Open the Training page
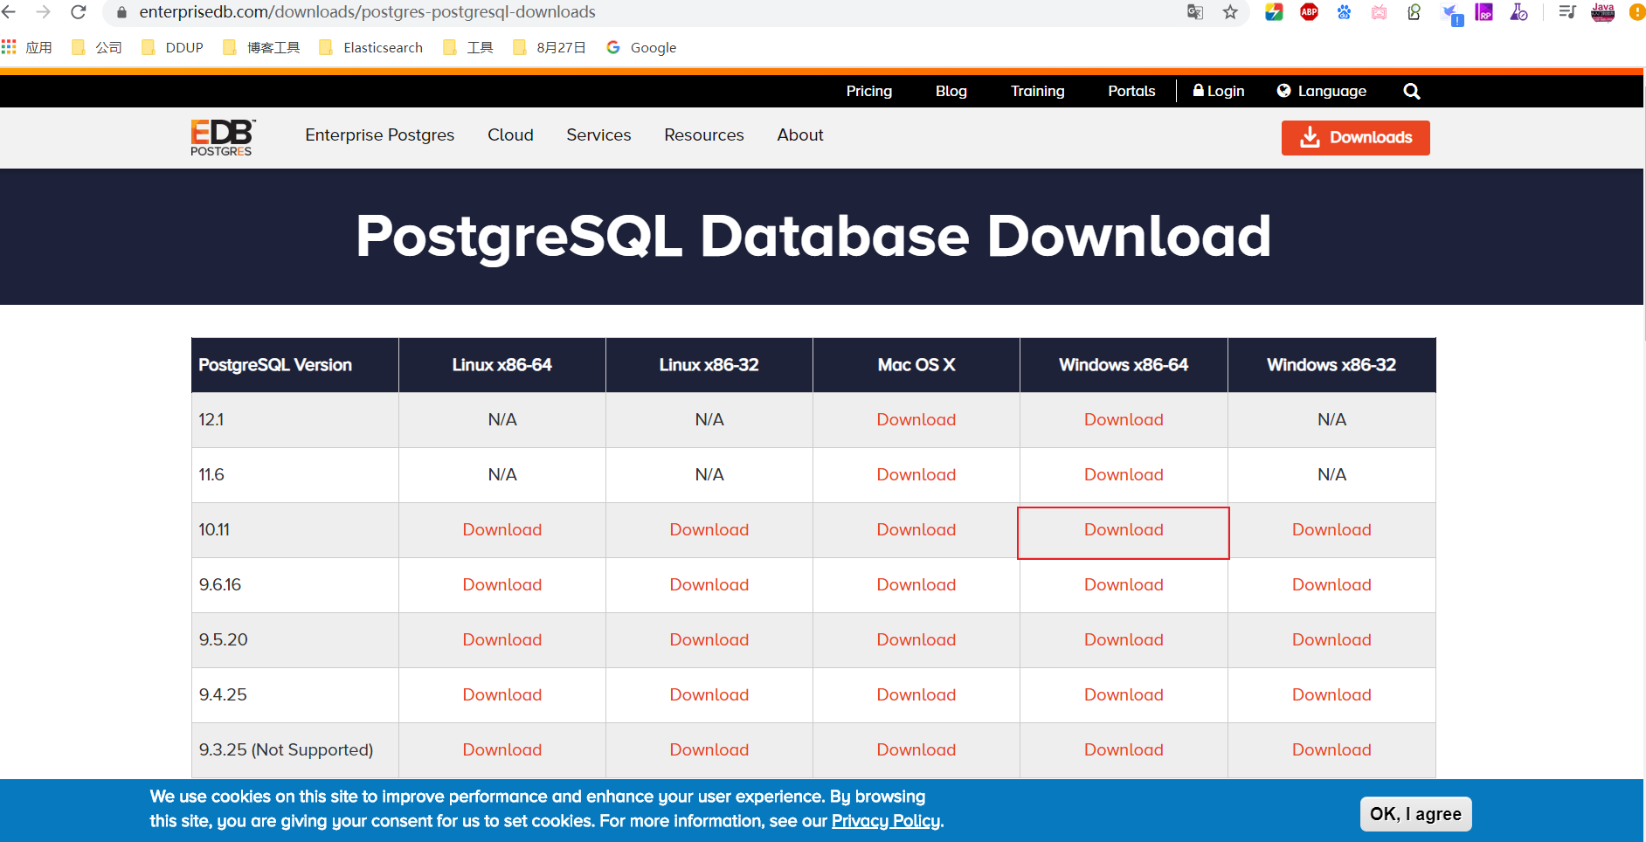This screenshot has height=842, width=1646. [x=1038, y=91]
